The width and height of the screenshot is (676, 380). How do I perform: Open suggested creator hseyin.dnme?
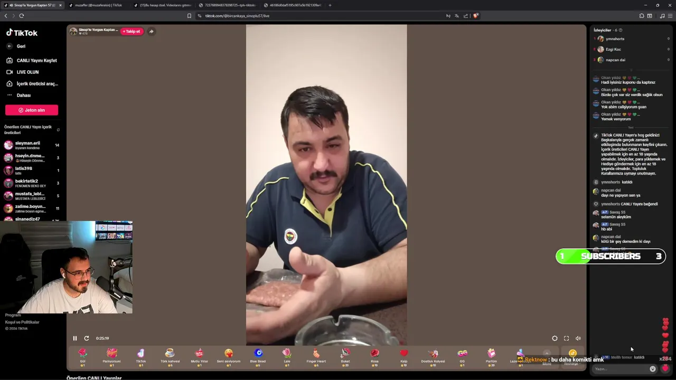coord(32,158)
